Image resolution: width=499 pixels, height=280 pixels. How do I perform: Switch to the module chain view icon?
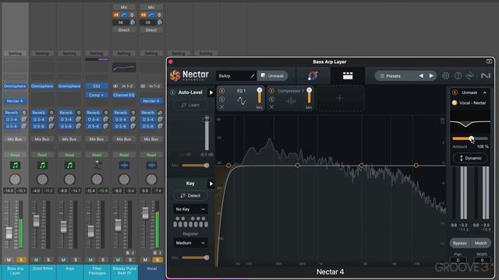(x=348, y=75)
